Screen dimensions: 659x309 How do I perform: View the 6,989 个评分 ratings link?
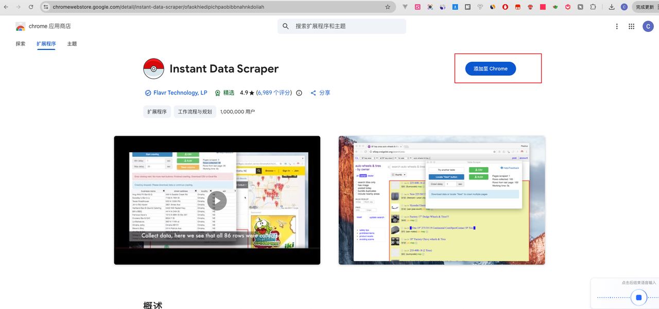(274, 93)
